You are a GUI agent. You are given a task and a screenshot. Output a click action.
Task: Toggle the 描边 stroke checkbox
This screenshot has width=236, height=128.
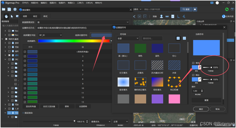tap(193, 75)
